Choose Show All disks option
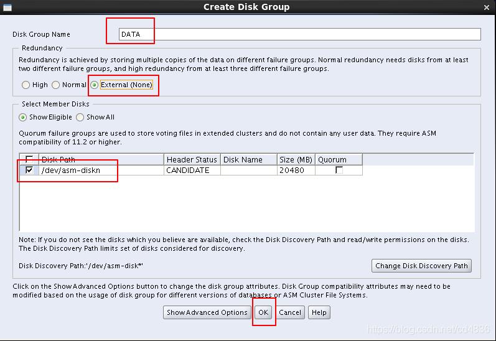Viewport: 496px width, 341px height. click(80, 118)
